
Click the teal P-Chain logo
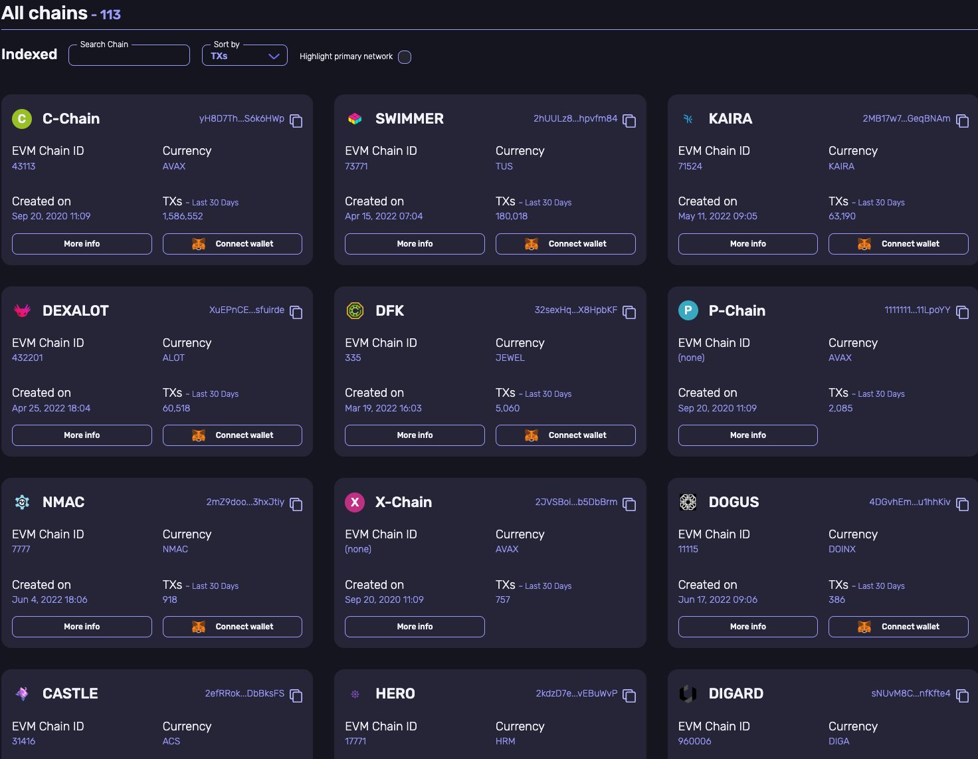pyautogui.click(x=688, y=310)
